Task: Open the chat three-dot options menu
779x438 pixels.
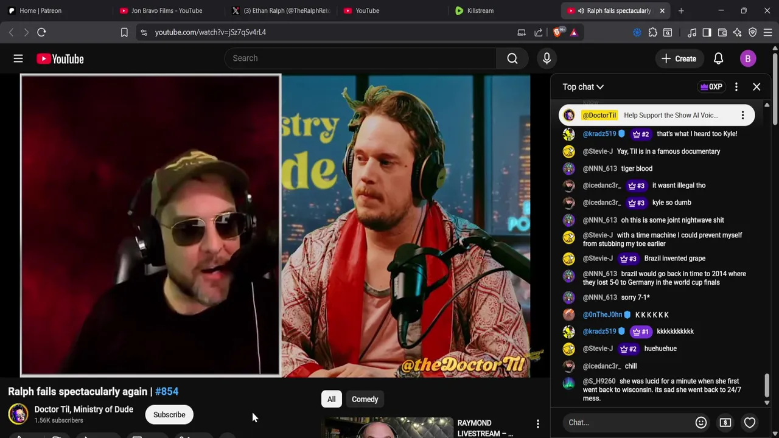Action: (x=736, y=87)
